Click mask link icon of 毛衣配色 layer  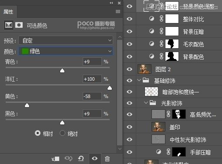[x=161, y=44]
